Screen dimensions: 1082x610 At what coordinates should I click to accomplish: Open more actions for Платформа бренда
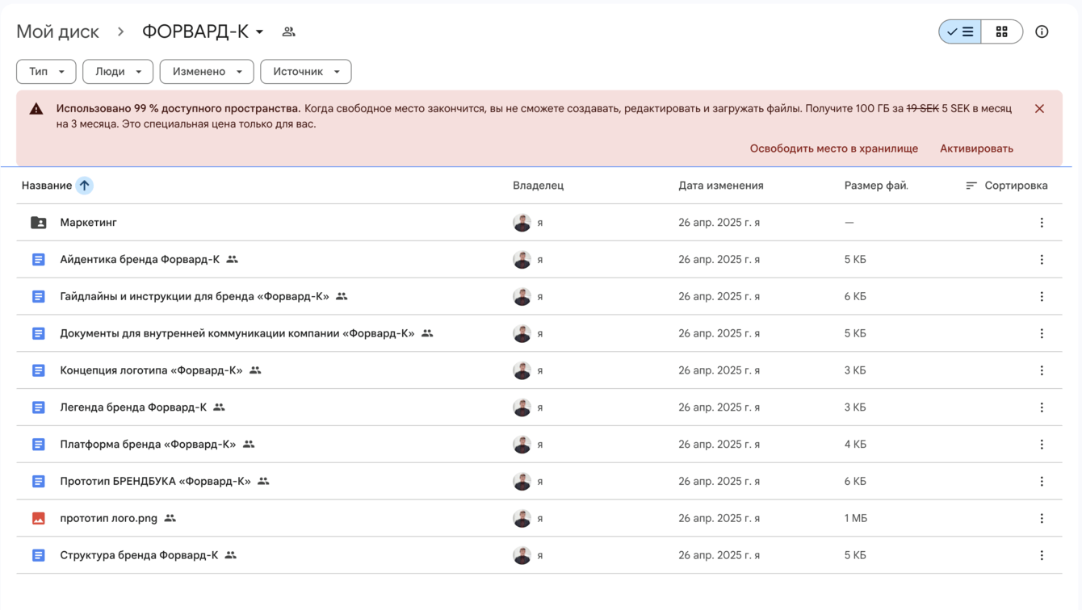coord(1042,445)
